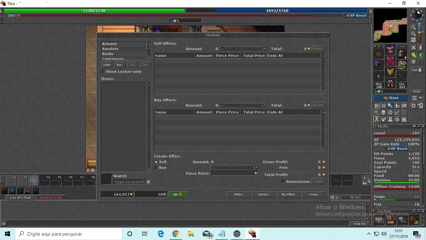
Task: Click the magenta robe armor slot
Action: click(390, 61)
